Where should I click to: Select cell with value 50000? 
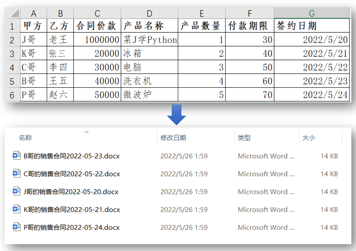(x=97, y=95)
